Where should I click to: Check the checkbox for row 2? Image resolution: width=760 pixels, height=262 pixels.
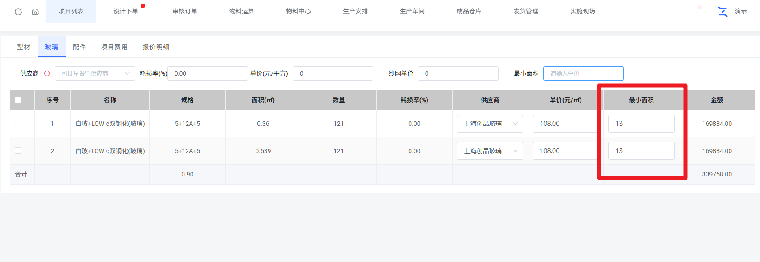click(x=18, y=150)
